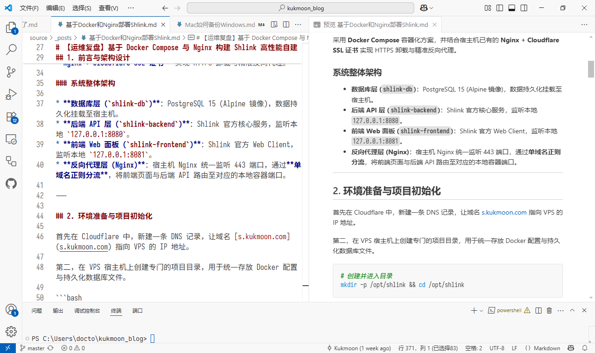Open the Extensions view
This screenshot has height=353, width=595.
11,117
